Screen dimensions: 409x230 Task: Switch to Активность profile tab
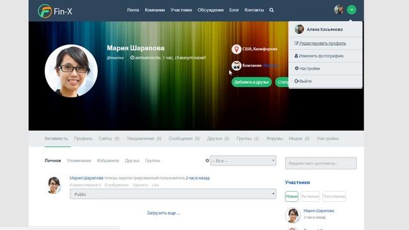coord(56,139)
